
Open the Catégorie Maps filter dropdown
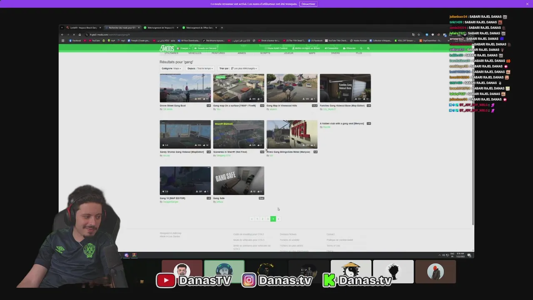pyautogui.click(x=171, y=68)
